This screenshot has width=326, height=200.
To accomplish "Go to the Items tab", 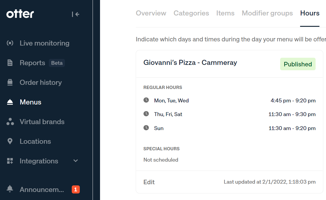I will (x=225, y=13).
